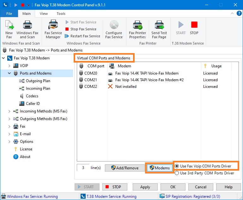Select VOIP in the tree
Screen dimensions: 243x200
point(24,66)
